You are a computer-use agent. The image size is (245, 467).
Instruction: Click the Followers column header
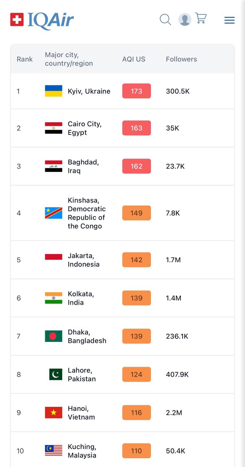tap(181, 59)
